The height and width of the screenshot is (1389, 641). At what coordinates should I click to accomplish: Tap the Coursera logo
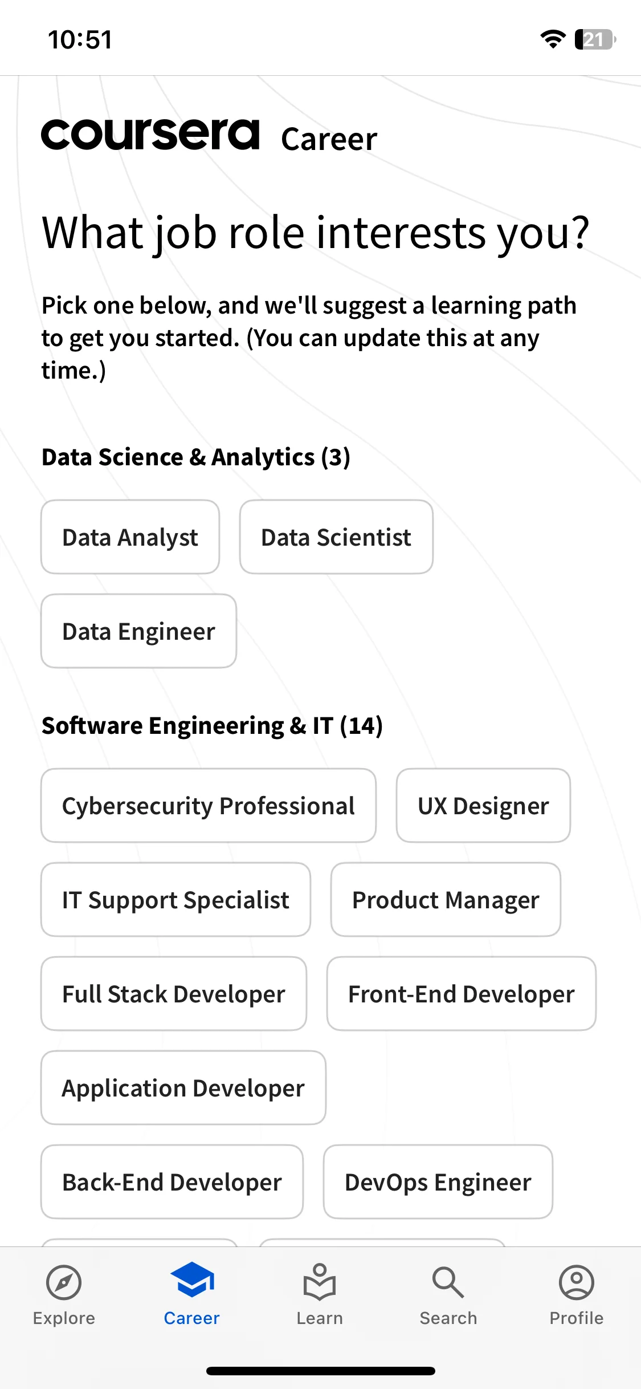150,135
